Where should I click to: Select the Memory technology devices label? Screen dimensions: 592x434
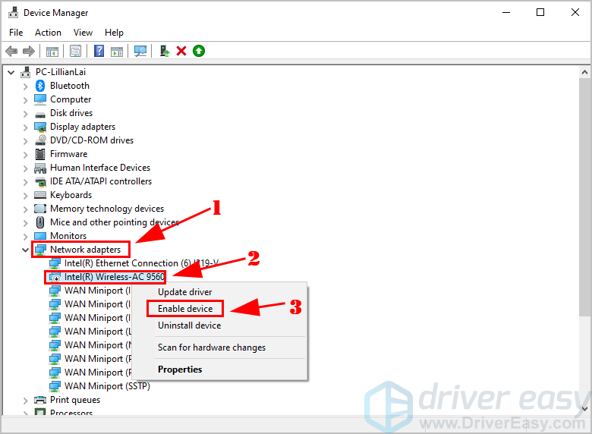click(x=107, y=209)
